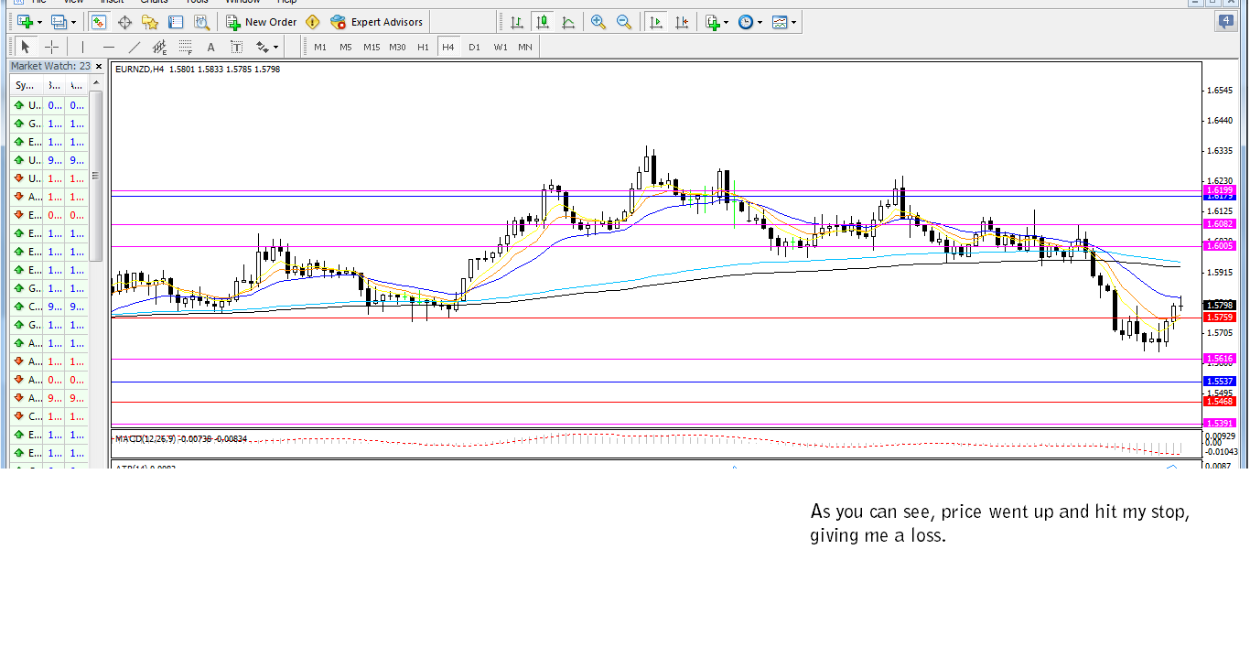The image size is (1250, 657).
Task: Click the blue 1.5537 price label
Action: click(1220, 381)
